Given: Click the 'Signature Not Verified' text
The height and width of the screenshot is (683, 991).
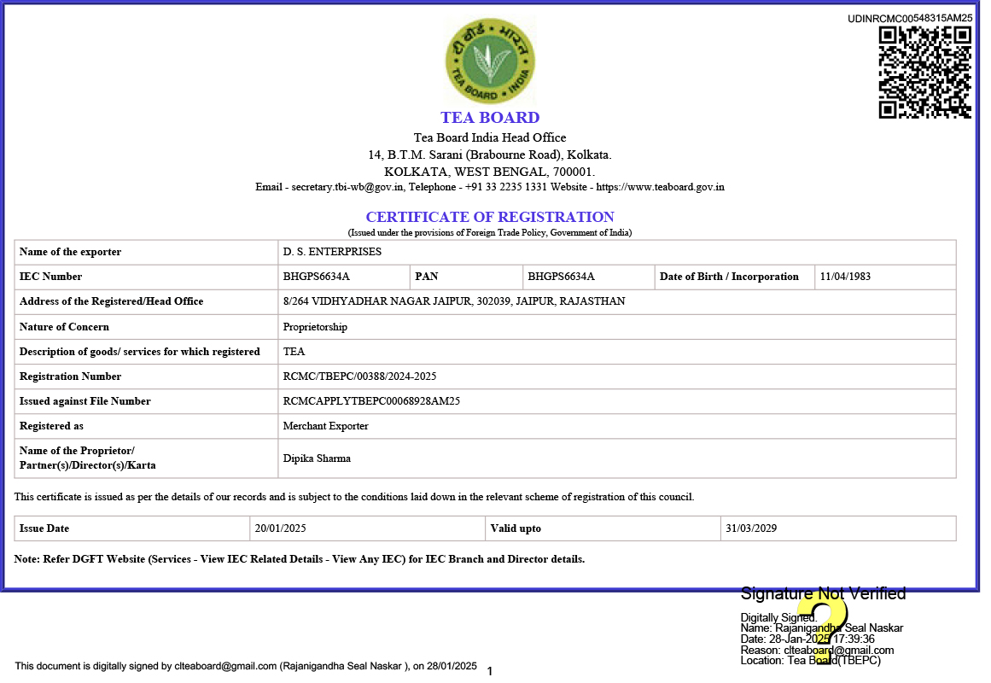Looking at the screenshot, I should click(823, 593).
